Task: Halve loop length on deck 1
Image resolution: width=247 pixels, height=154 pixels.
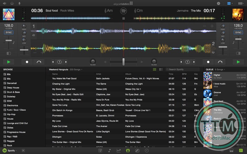Action: [53, 62]
